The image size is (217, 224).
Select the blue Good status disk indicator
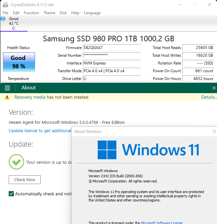pos(3,19)
